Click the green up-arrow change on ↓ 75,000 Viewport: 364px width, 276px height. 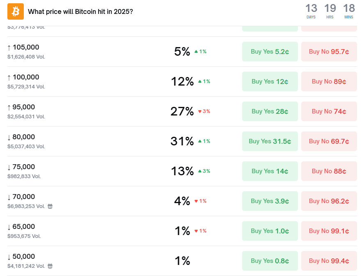coord(204,171)
